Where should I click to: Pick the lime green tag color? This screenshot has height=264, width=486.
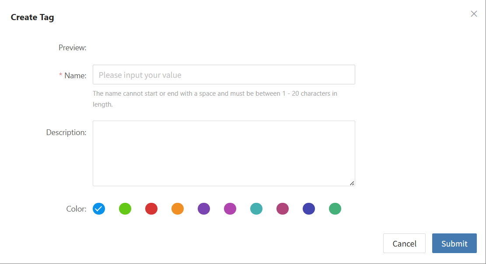coord(125,208)
